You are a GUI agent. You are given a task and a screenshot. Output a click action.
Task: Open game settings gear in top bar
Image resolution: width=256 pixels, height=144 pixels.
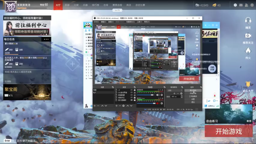[x=252, y=5]
